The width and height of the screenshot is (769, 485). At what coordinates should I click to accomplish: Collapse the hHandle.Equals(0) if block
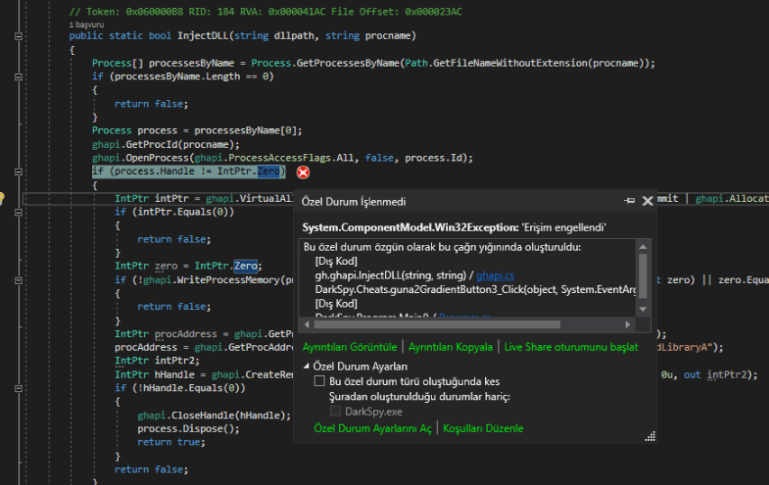click(x=18, y=389)
